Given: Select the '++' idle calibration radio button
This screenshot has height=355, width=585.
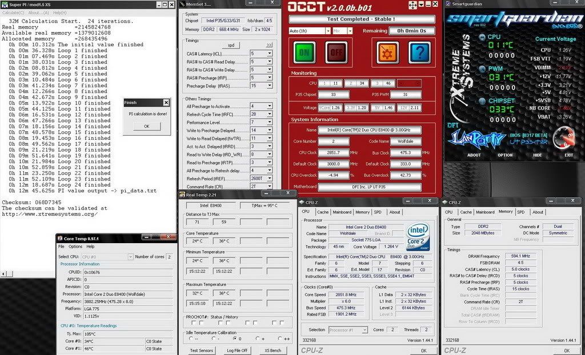Looking at the screenshot, I should [x=280, y=338].
